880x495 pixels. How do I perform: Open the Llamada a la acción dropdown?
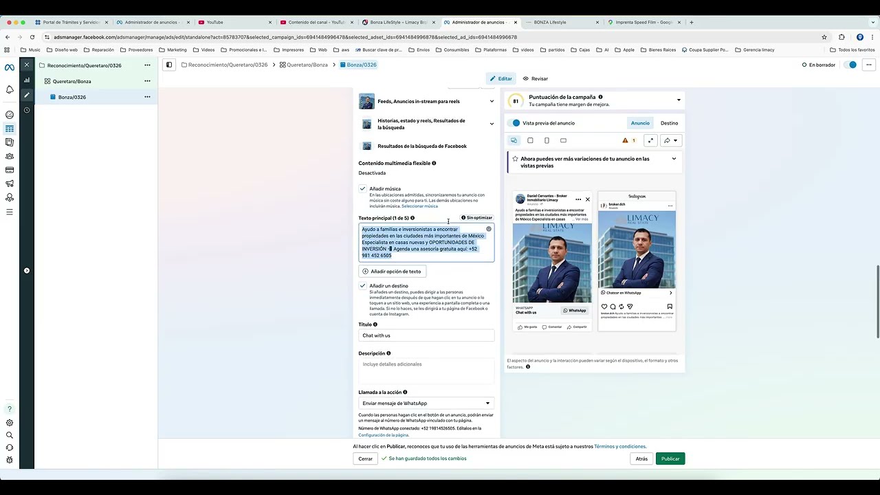(426, 403)
